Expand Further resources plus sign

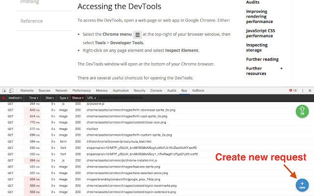[281, 69]
